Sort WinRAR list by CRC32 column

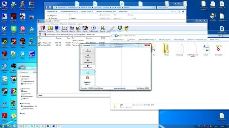pos(103,38)
